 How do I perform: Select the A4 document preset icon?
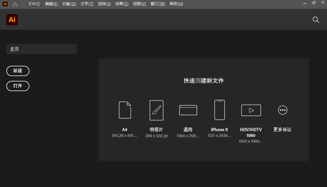click(x=125, y=110)
